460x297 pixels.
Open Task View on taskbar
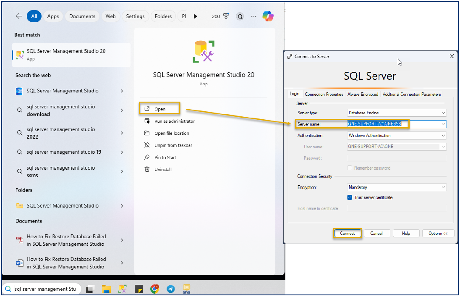90,289
